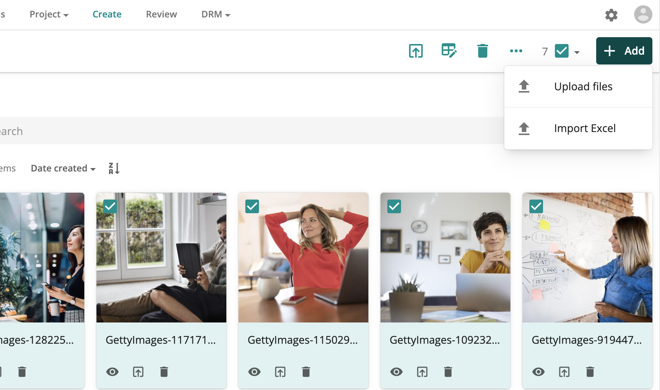The image size is (660, 390).
Task: Open the Date created sort dropdown
Action: tap(63, 168)
